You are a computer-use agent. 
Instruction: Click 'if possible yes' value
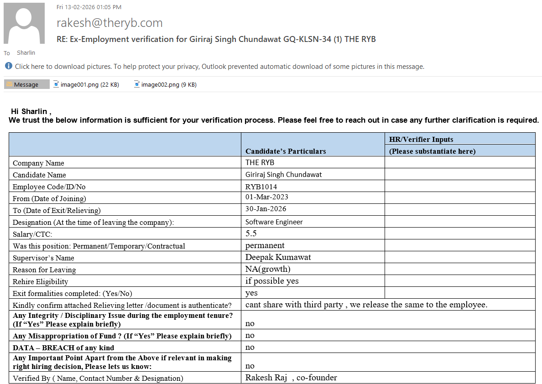tap(272, 280)
